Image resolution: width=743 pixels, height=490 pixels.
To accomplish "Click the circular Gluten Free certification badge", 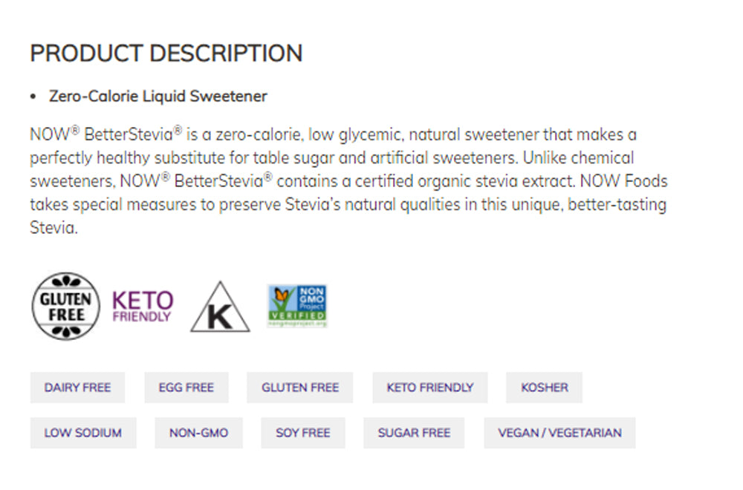I will pos(65,306).
